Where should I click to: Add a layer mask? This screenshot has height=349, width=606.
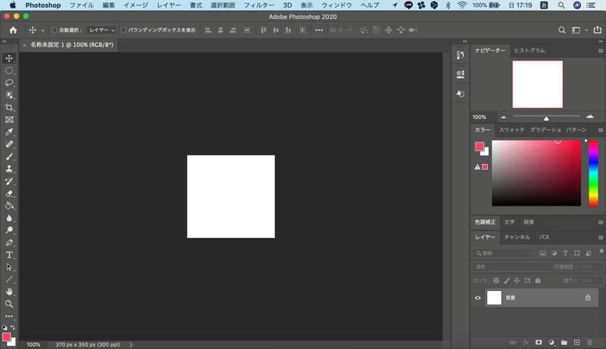(x=539, y=342)
